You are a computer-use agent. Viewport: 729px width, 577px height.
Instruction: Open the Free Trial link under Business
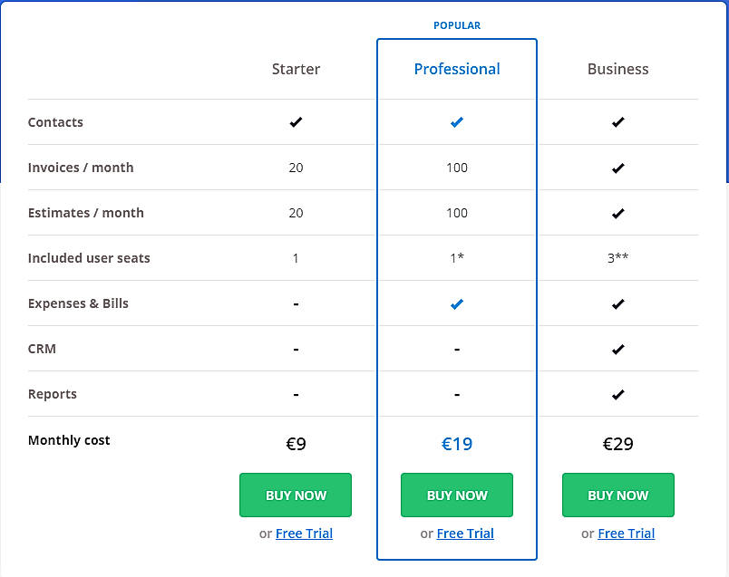tap(626, 534)
